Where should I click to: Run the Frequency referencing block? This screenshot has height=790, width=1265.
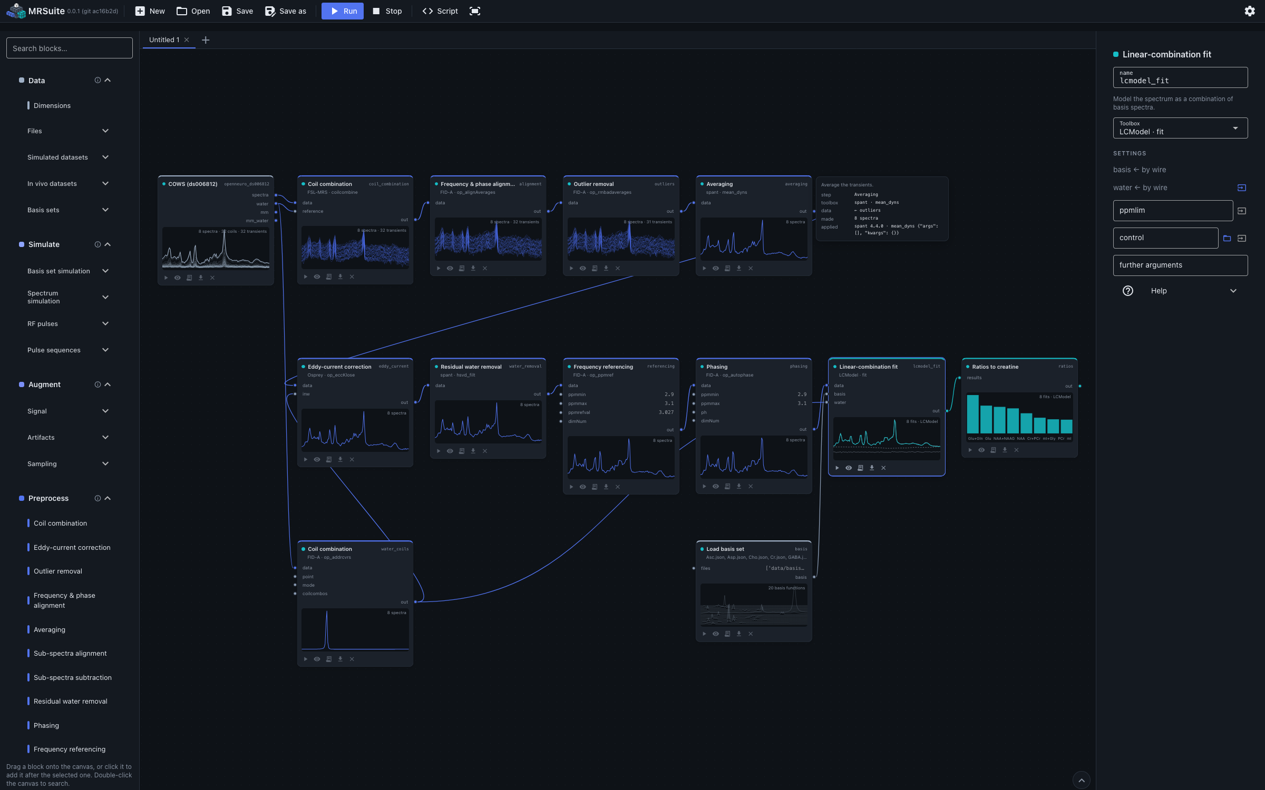[x=571, y=487]
